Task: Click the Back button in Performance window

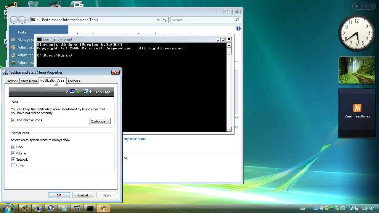Action: (14, 20)
